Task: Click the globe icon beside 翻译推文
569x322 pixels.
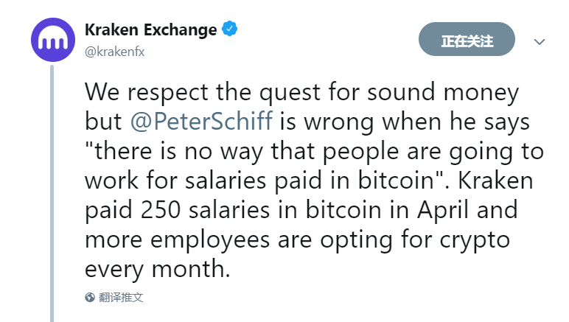Action: point(90,298)
